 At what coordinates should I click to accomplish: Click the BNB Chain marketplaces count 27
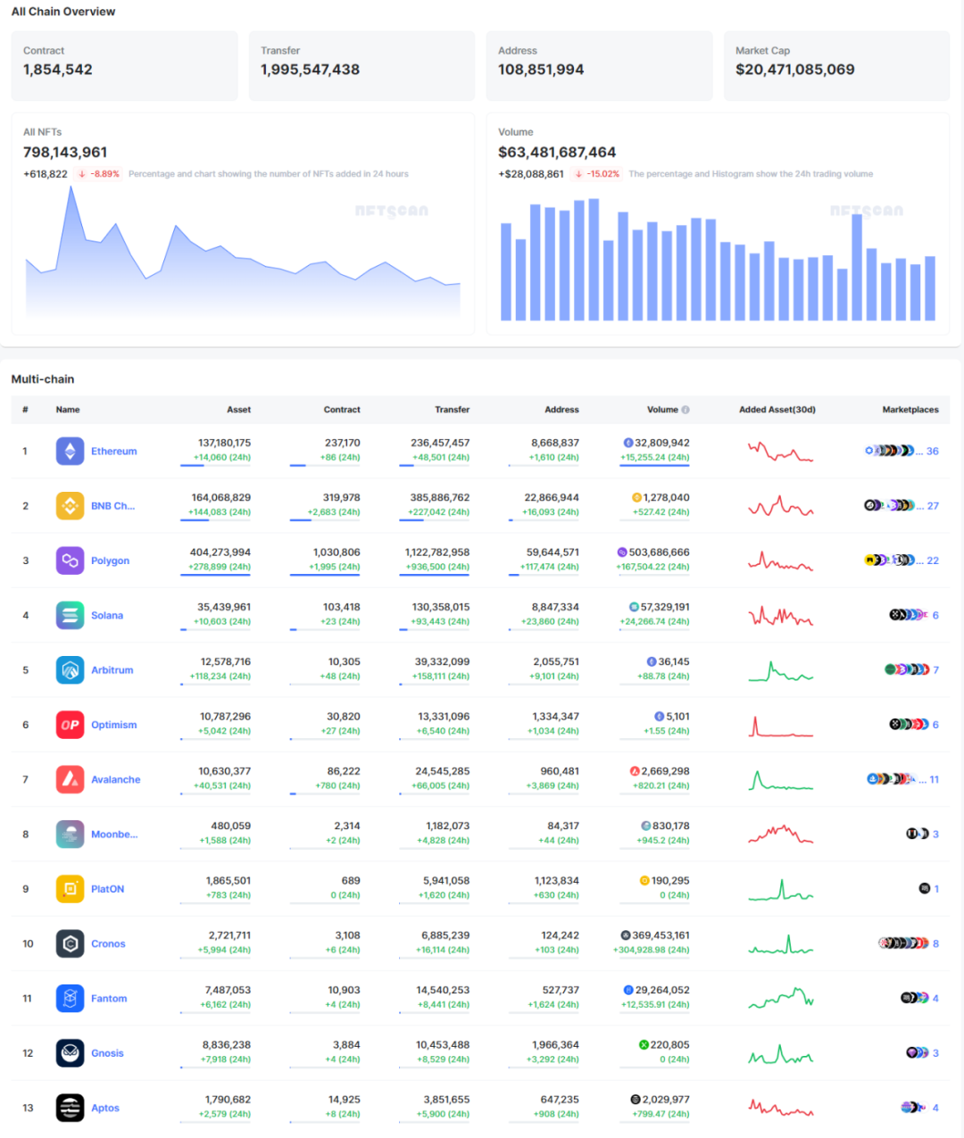click(933, 506)
